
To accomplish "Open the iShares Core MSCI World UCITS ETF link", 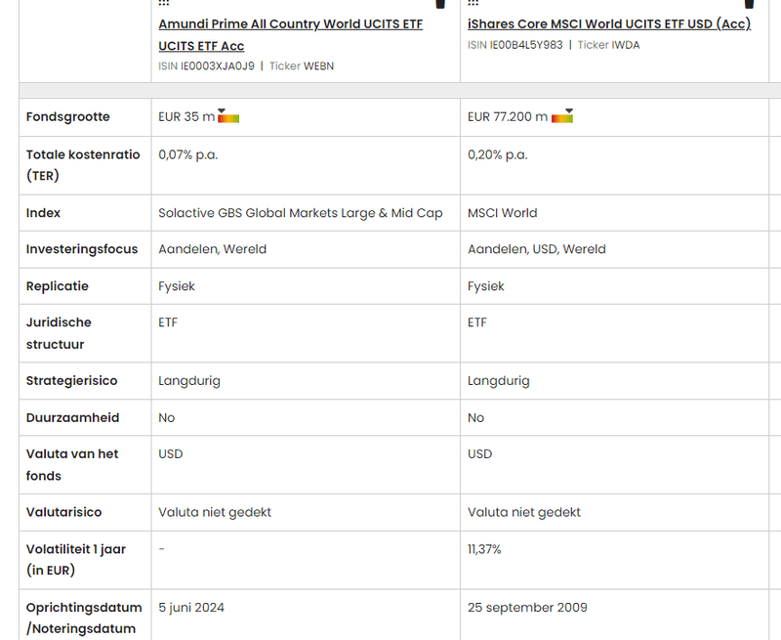I will (609, 24).
